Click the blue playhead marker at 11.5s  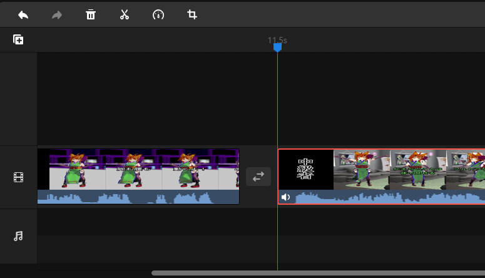click(277, 48)
